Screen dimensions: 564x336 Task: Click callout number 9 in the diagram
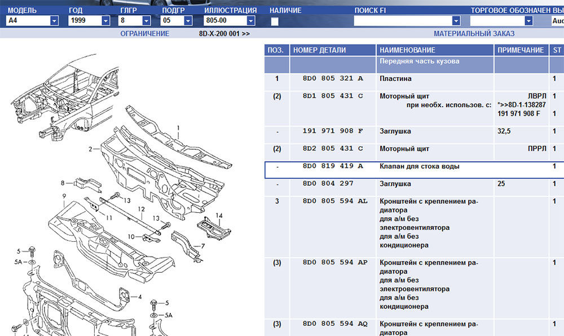click(x=64, y=196)
